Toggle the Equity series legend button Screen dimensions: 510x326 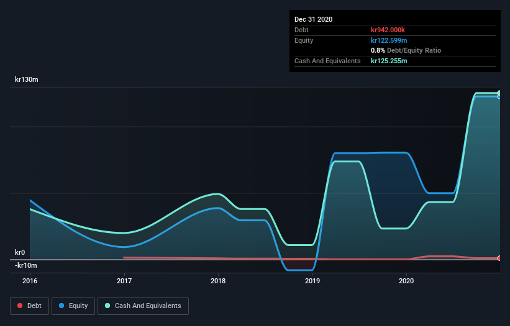(73, 306)
